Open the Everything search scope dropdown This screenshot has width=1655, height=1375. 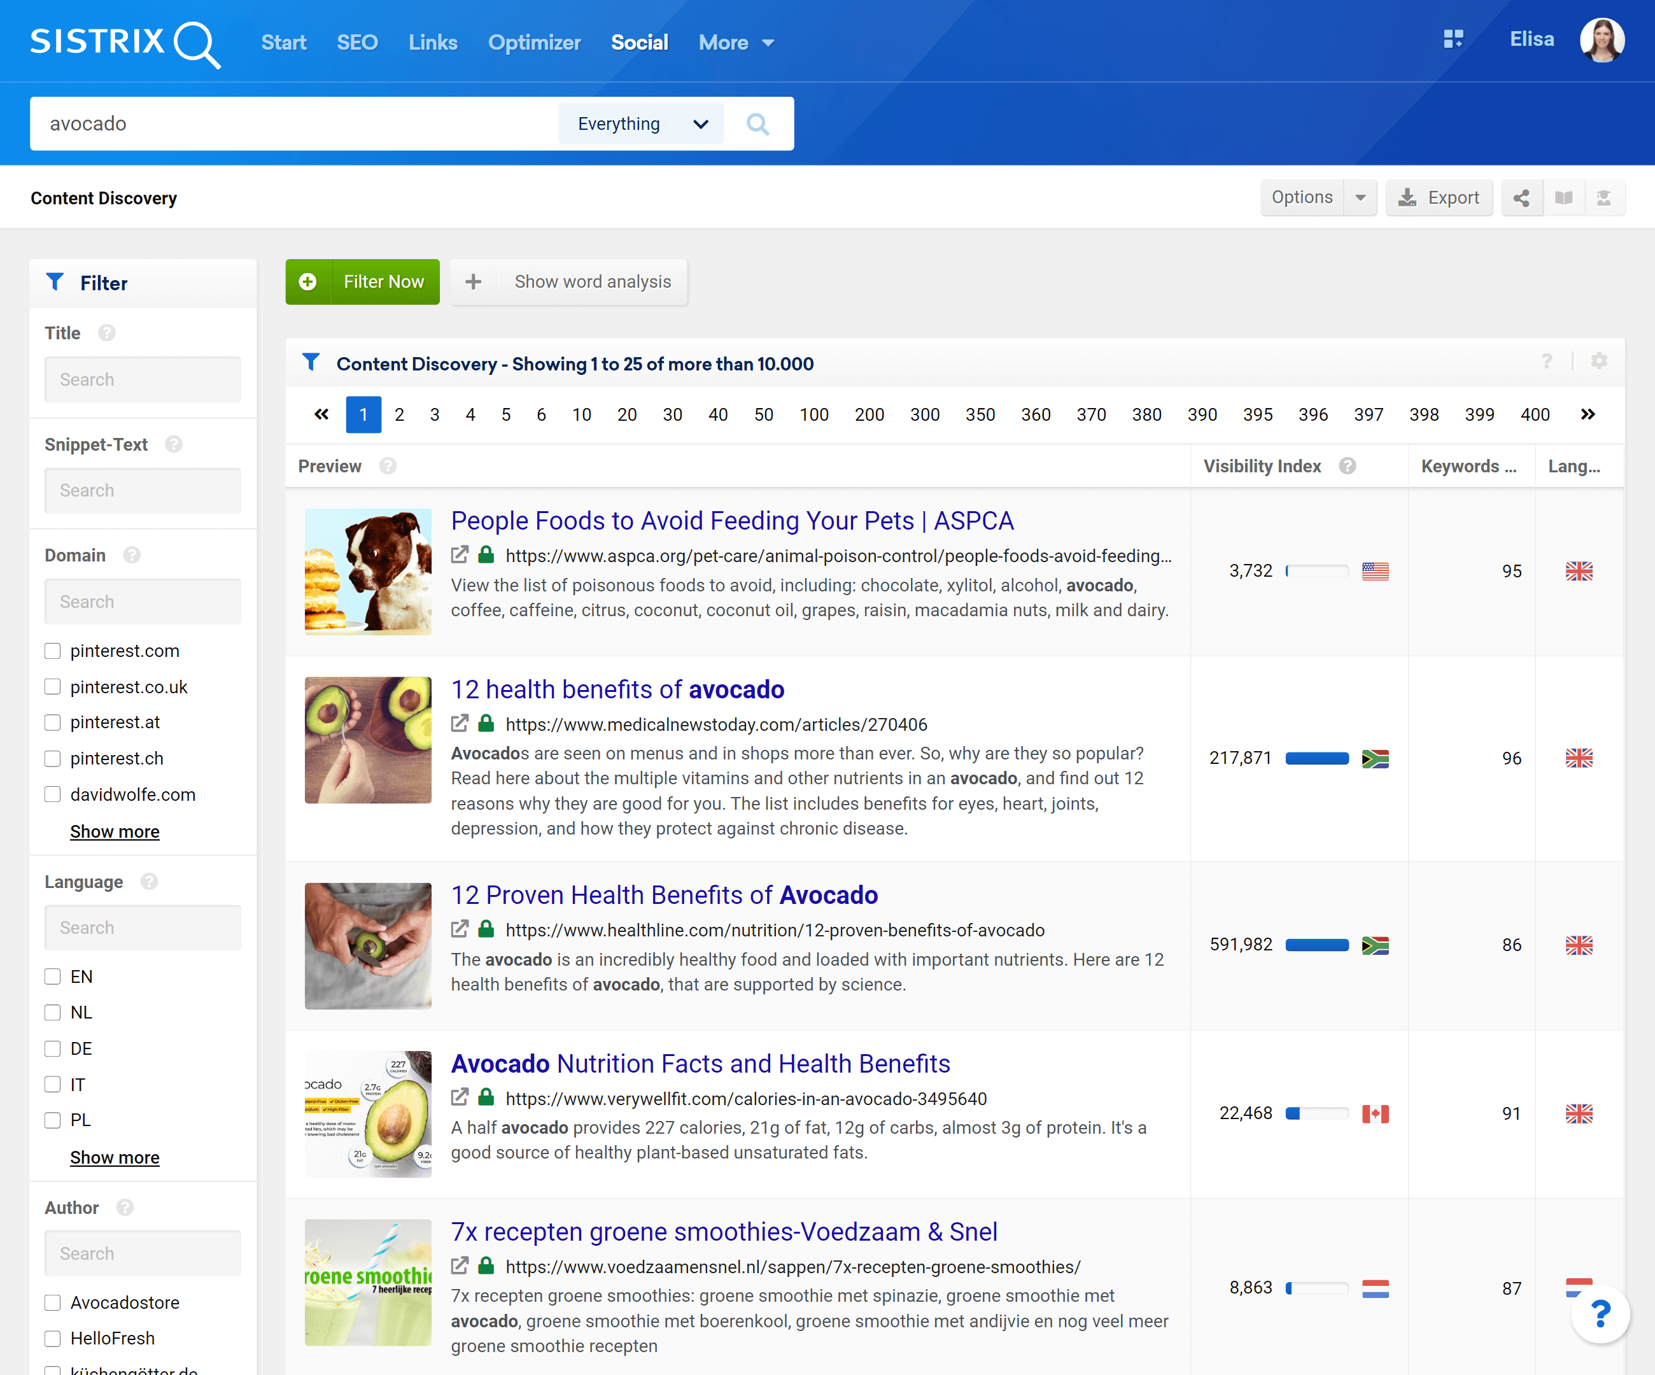point(641,123)
